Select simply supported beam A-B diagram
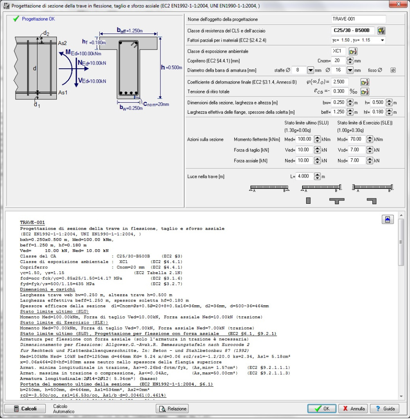 269,188
